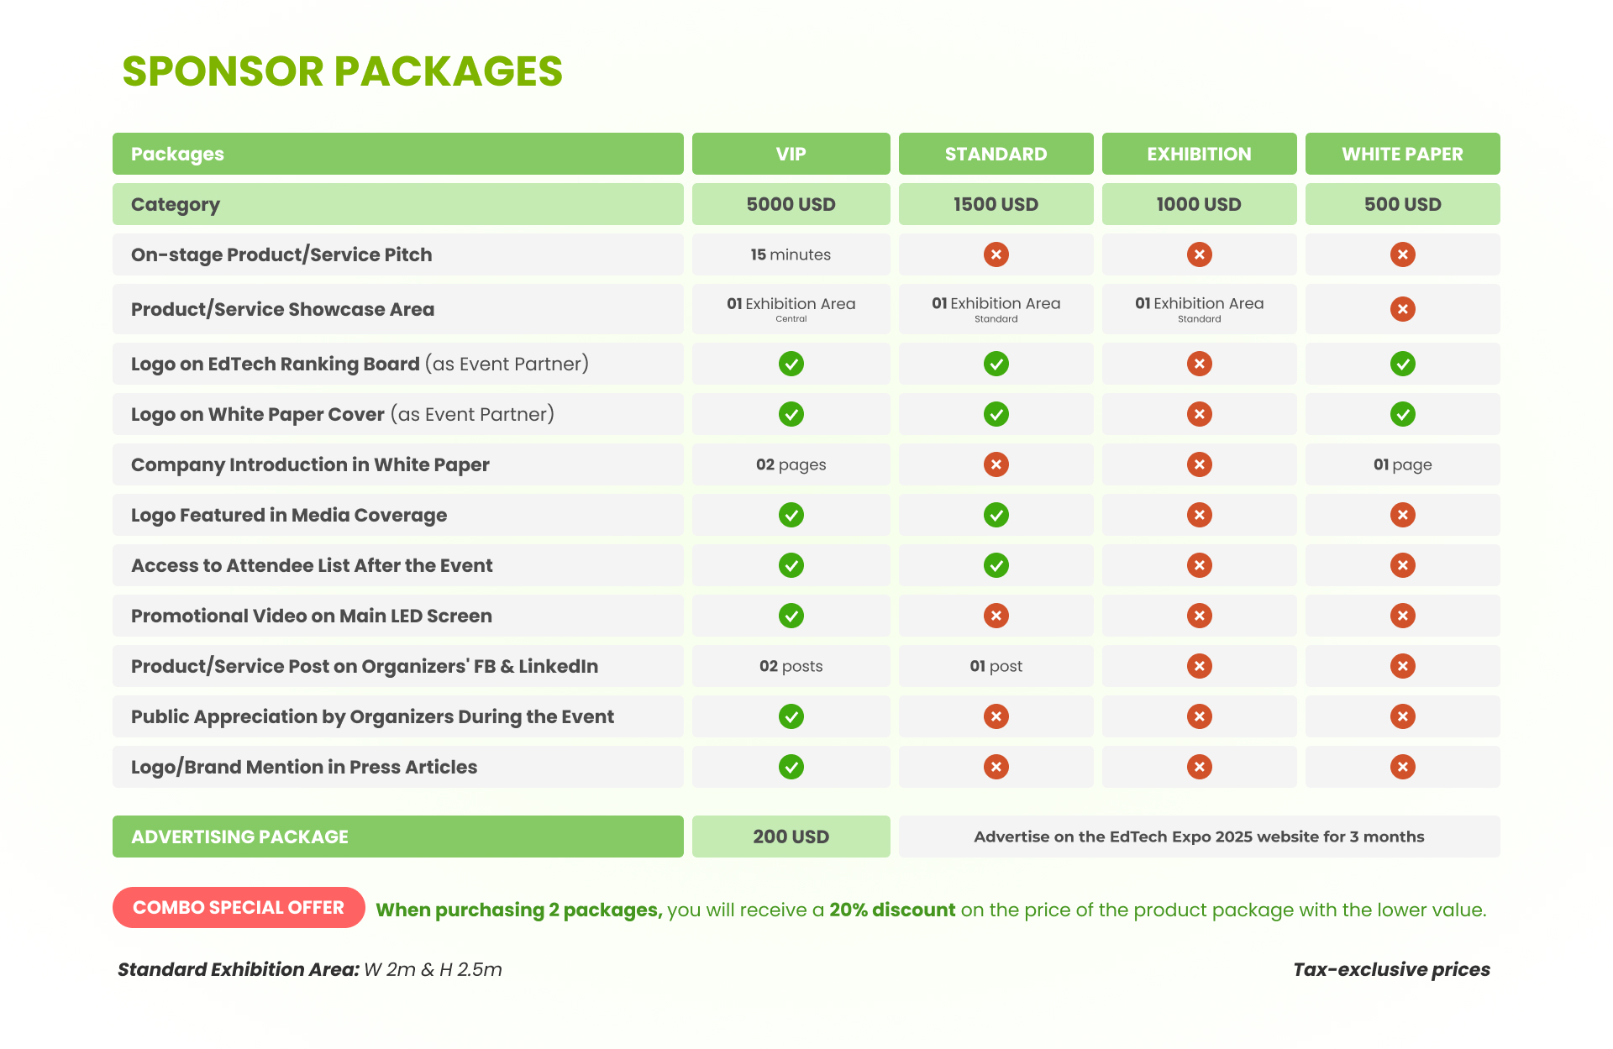Click Exhibition X for FB & LinkedIn post
The image size is (1613, 1049).
click(x=1199, y=666)
